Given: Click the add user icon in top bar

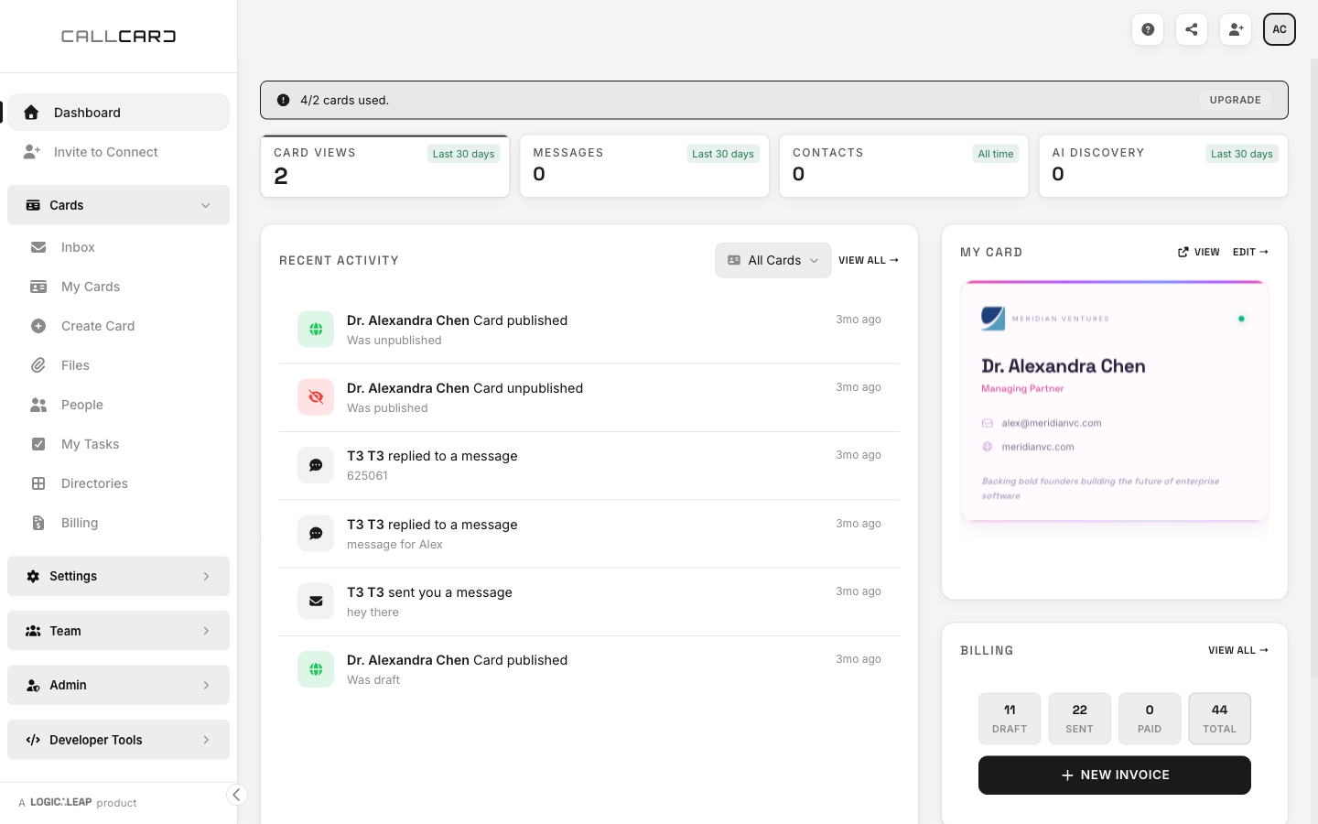Looking at the screenshot, I should tap(1236, 29).
